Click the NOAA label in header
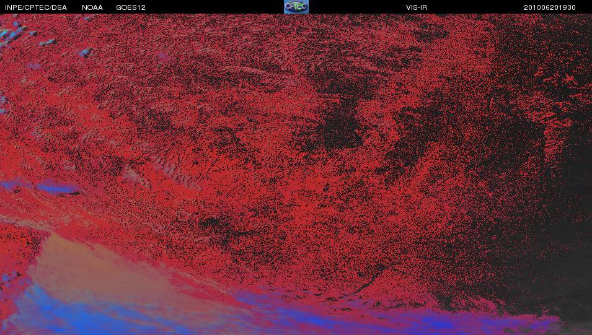This screenshot has width=592, height=335. click(92, 7)
